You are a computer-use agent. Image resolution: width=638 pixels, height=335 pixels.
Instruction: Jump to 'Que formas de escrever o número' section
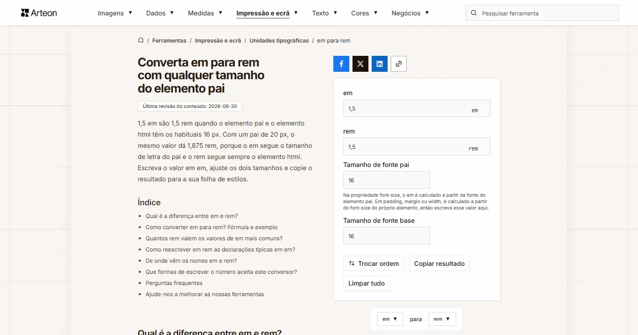tap(221, 272)
